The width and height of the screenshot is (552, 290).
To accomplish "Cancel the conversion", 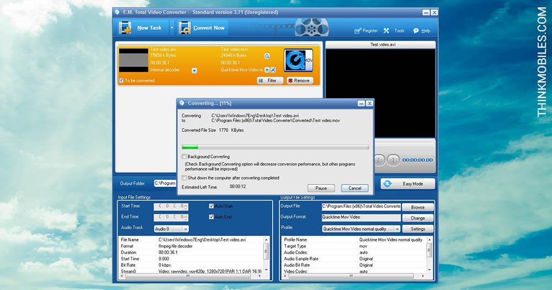I will 354,188.
